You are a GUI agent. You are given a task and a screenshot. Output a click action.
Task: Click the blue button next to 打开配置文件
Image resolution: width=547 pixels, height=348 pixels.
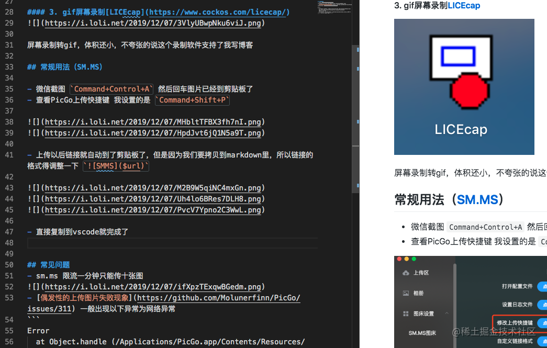[544, 287]
